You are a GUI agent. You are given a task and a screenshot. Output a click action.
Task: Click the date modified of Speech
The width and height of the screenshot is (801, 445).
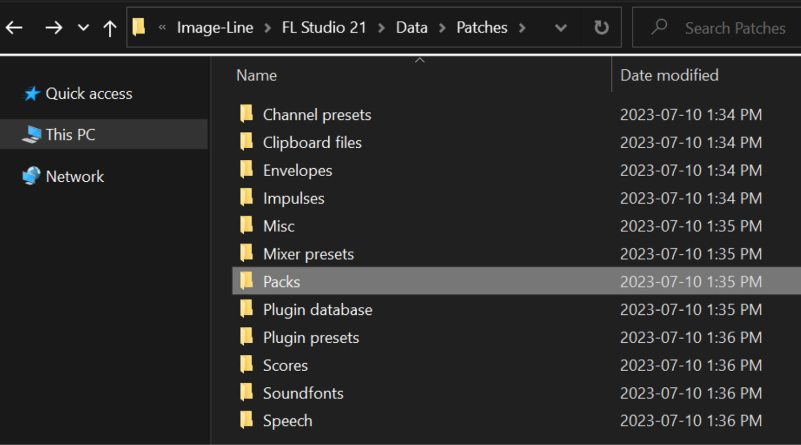[x=691, y=421]
